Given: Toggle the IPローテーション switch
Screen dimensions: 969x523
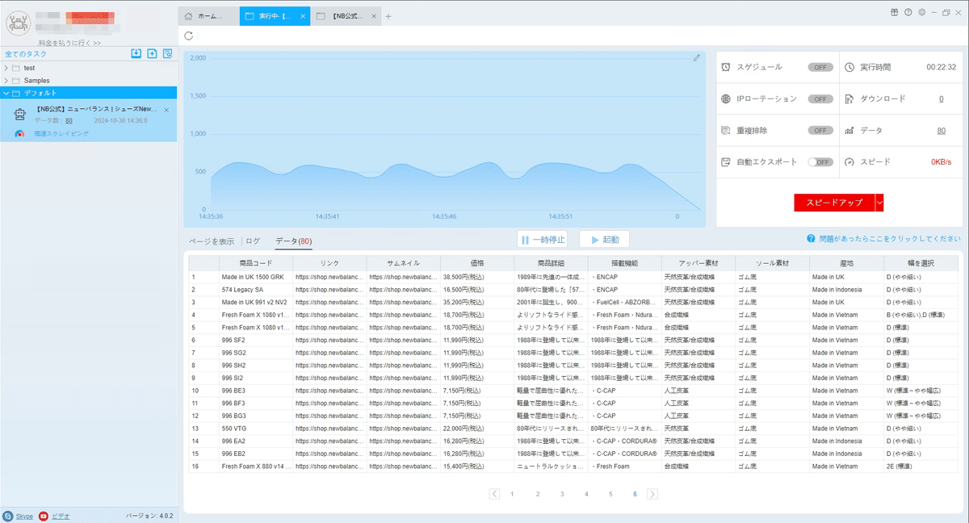Looking at the screenshot, I should coord(820,98).
